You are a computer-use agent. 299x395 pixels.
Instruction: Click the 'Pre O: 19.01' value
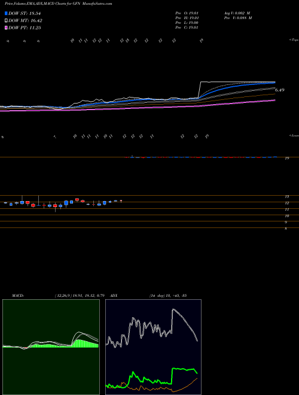(x=187, y=13)
